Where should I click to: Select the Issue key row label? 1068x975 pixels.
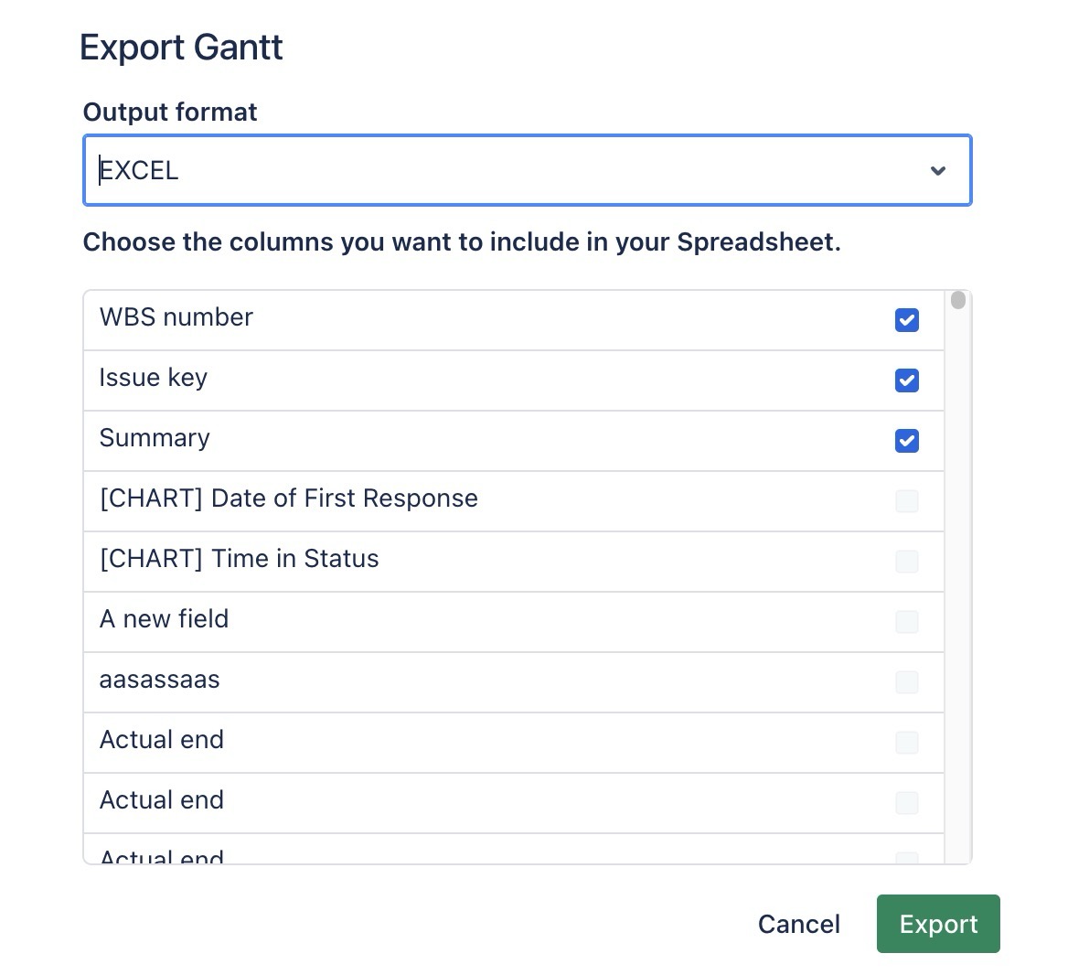(153, 378)
